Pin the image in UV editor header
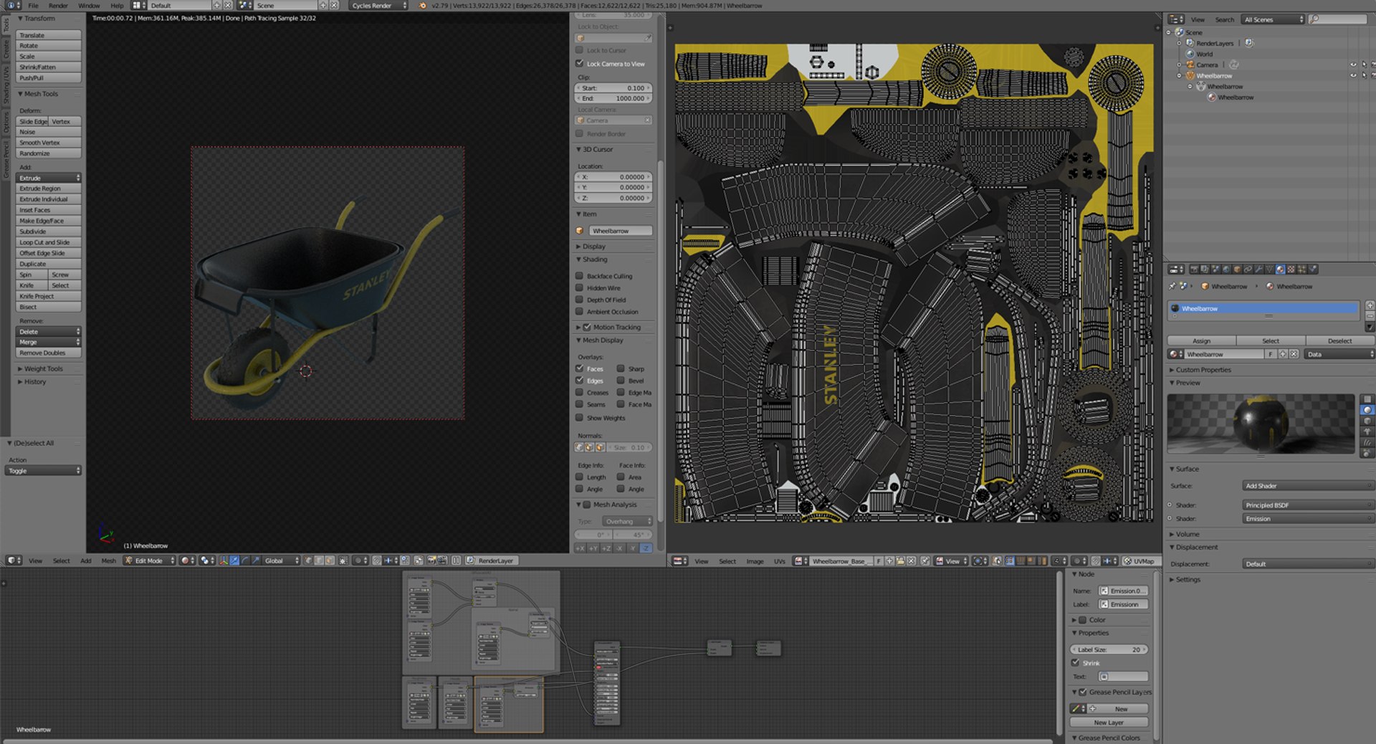 click(924, 561)
